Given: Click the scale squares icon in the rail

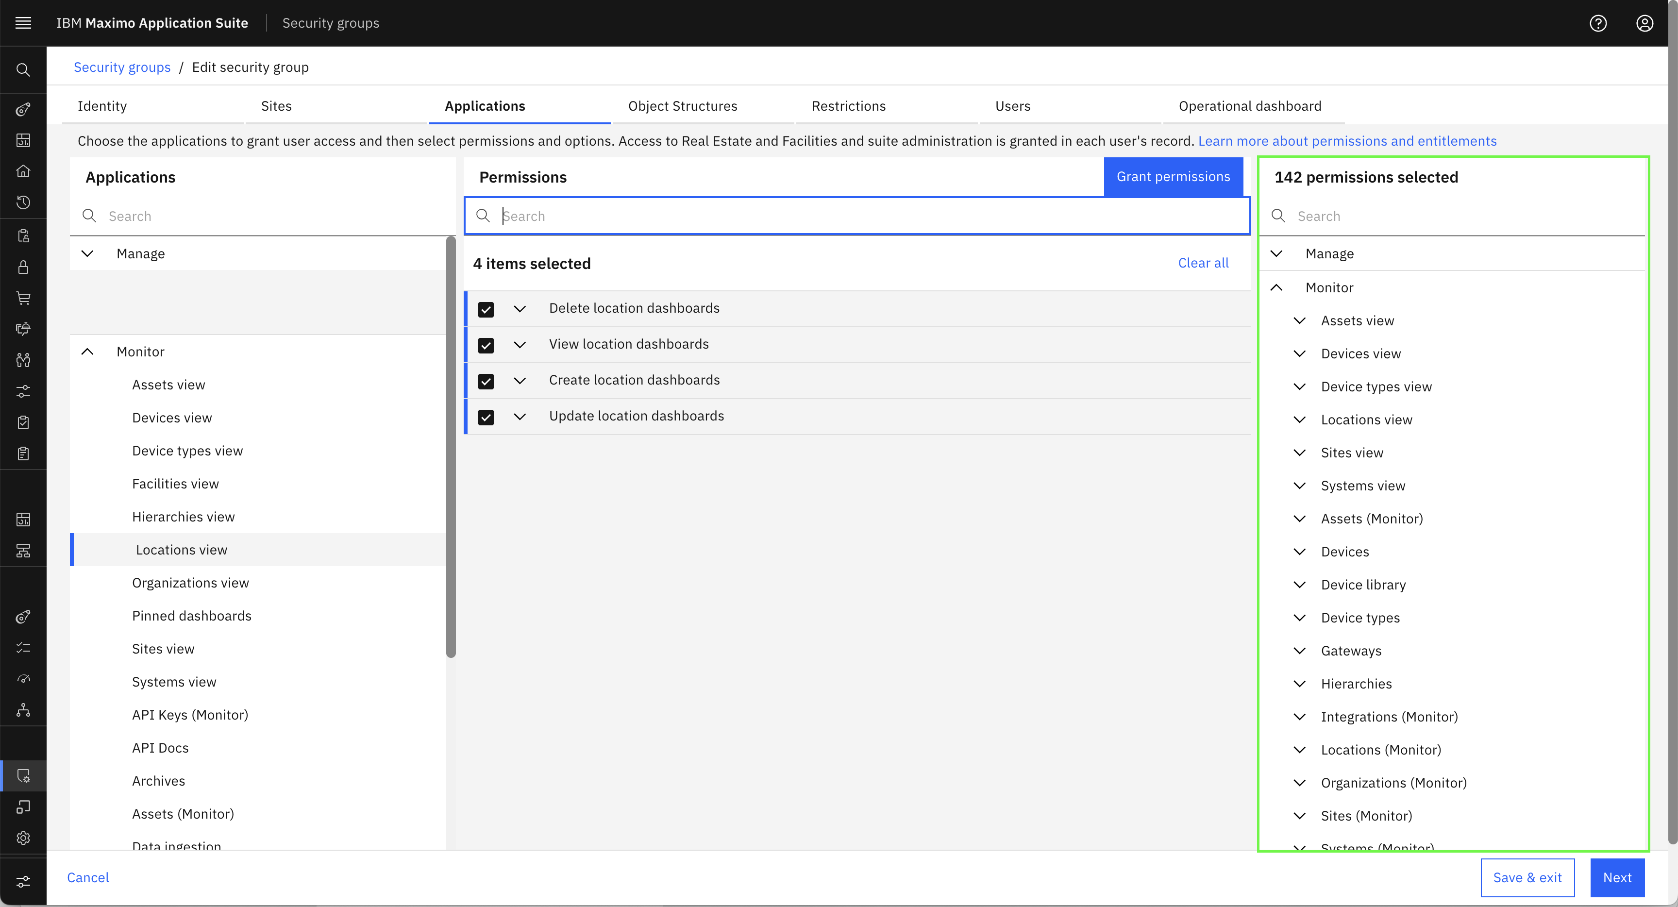Looking at the screenshot, I should coord(23,807).
